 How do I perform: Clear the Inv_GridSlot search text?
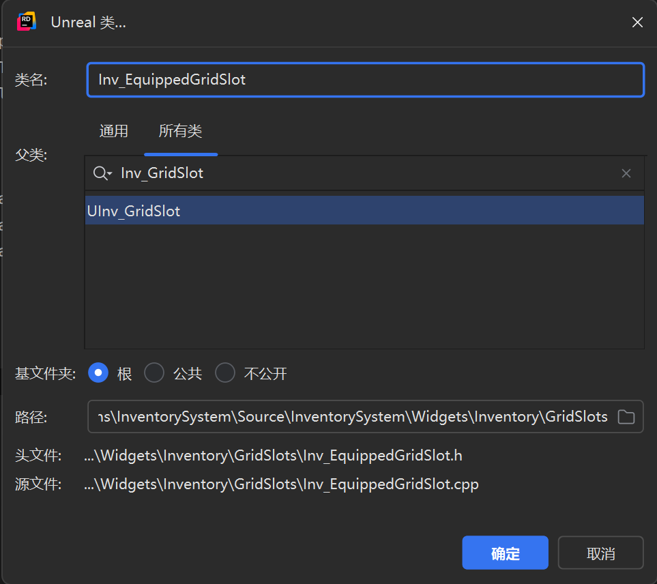[626, 173]
